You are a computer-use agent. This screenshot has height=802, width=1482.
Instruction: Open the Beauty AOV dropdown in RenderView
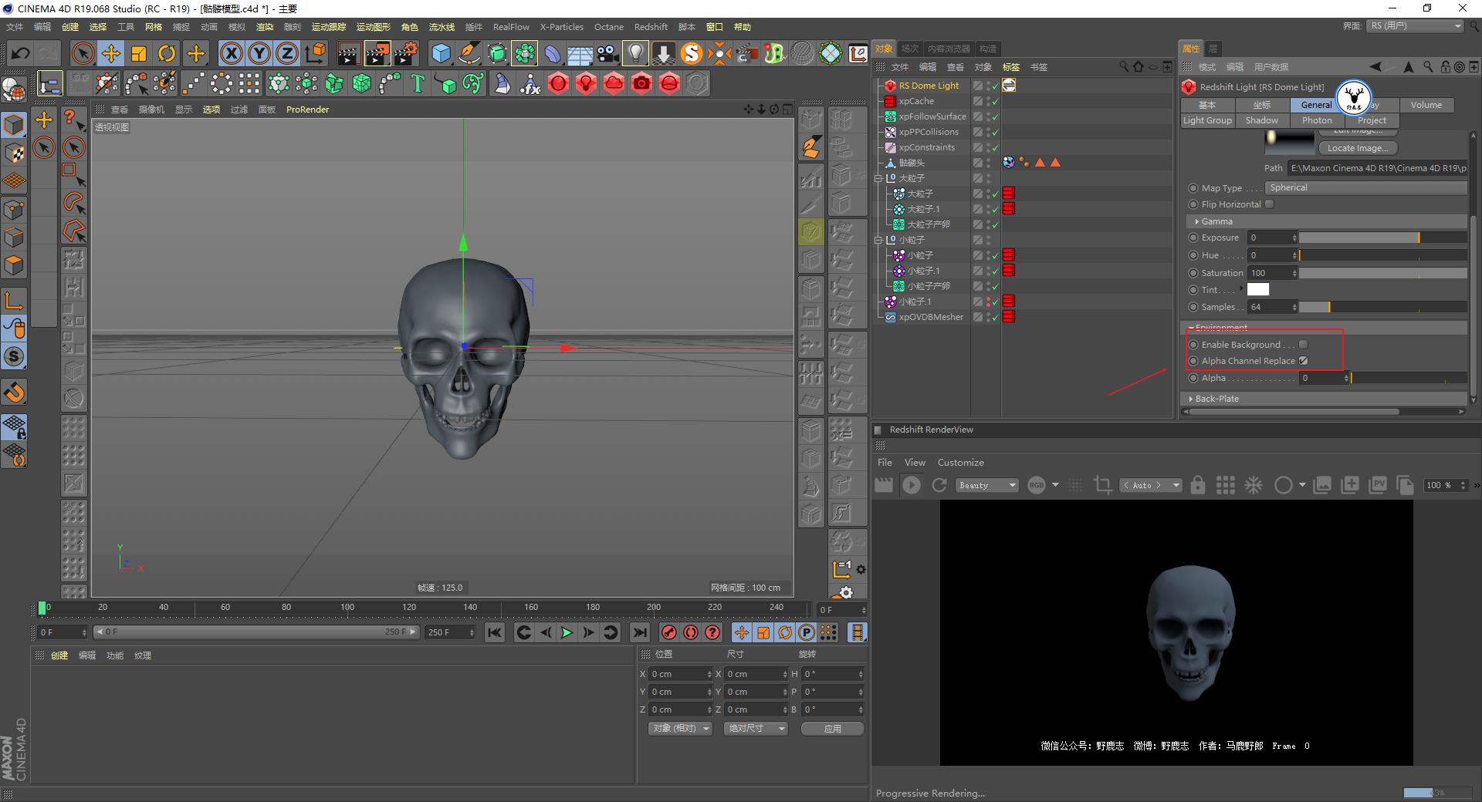[x=986, y=485]
